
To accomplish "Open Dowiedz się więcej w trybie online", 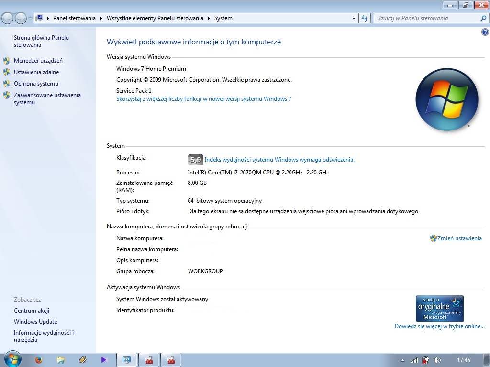I will 440,326.
